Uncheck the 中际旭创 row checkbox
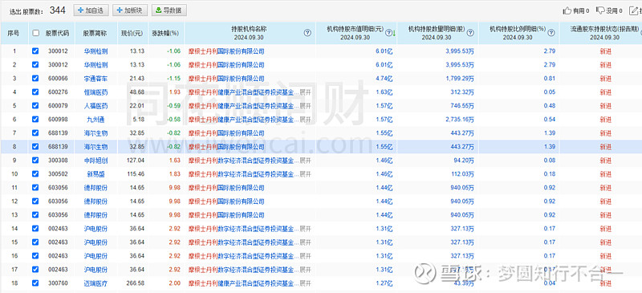Viewport: 642px width, 293px height. (x=35, y=161)
